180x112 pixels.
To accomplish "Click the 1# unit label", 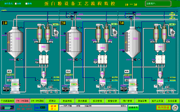I will pyautogui.click(x=5, y=23).
